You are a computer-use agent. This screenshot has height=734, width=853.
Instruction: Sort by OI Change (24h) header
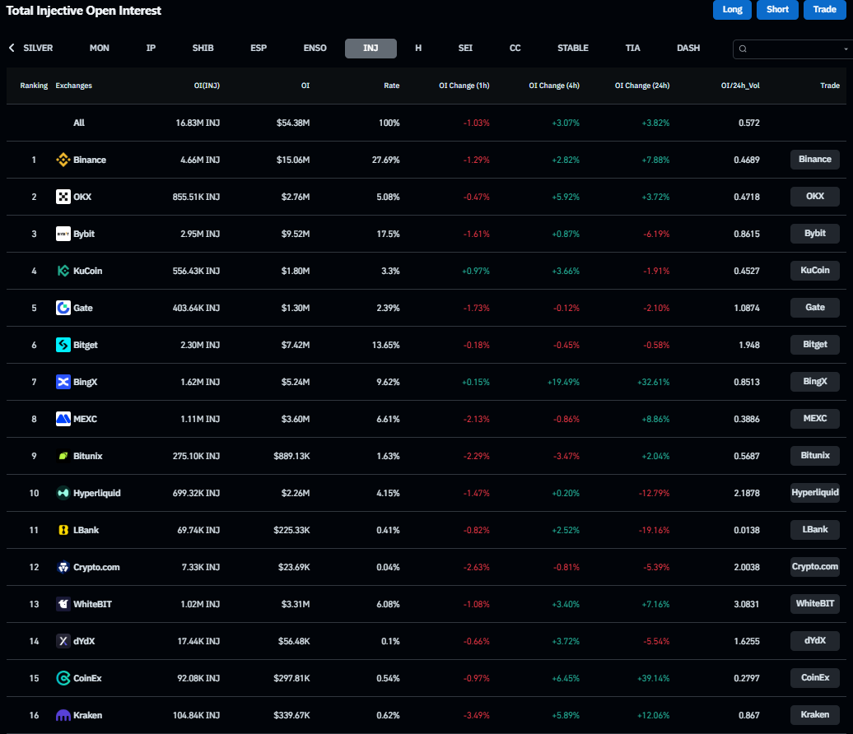pos(642,86)
